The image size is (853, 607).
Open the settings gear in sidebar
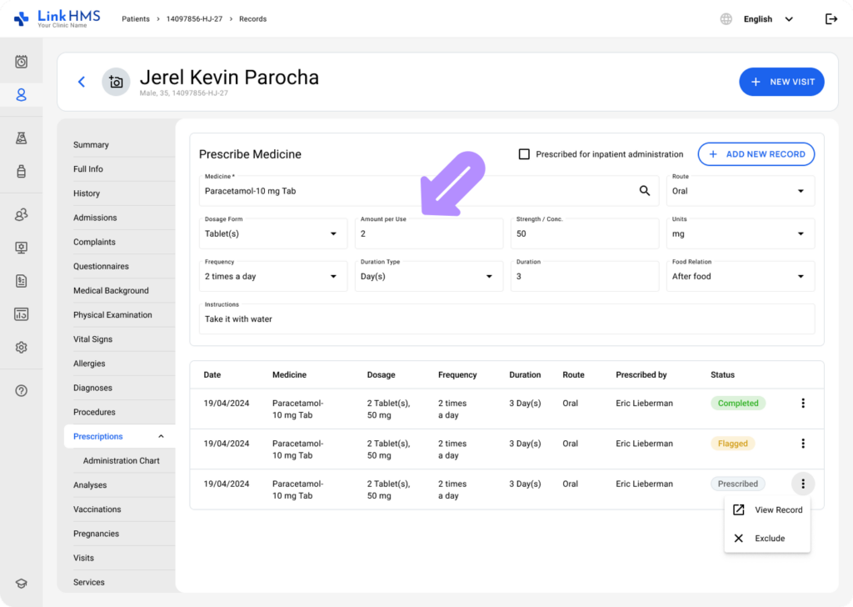point(22,347)
